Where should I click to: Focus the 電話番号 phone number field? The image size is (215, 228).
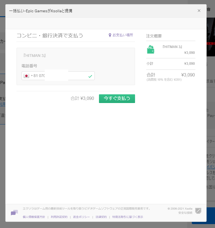point(58,76)
